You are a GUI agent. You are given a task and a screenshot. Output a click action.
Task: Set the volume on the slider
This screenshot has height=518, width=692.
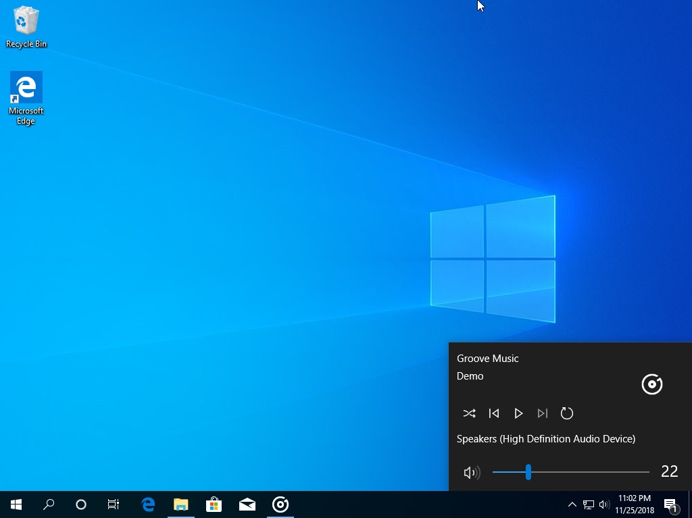(x=528, y=472)
